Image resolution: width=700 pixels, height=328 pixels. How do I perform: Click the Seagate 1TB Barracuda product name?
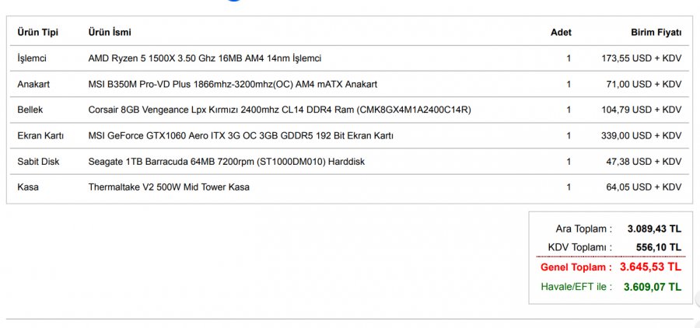pyautogui.click(x=226, y=162)
